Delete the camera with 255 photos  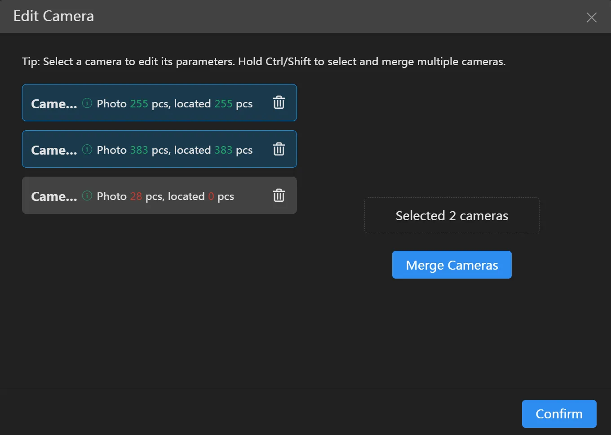tap(279, 103)
